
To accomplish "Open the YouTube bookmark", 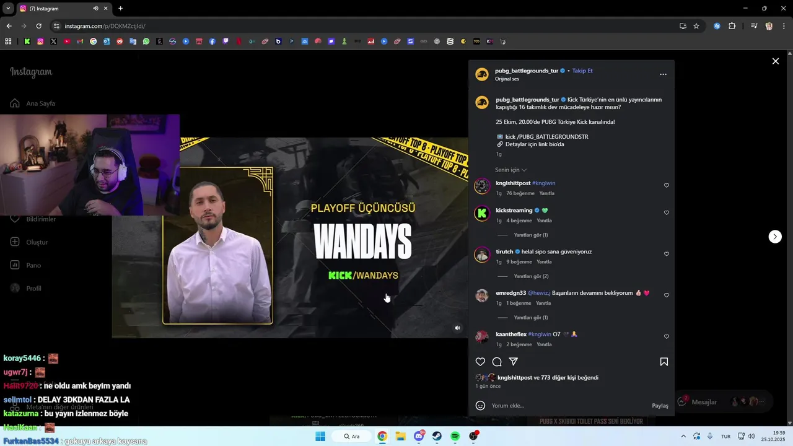I will tap(67, 42).
